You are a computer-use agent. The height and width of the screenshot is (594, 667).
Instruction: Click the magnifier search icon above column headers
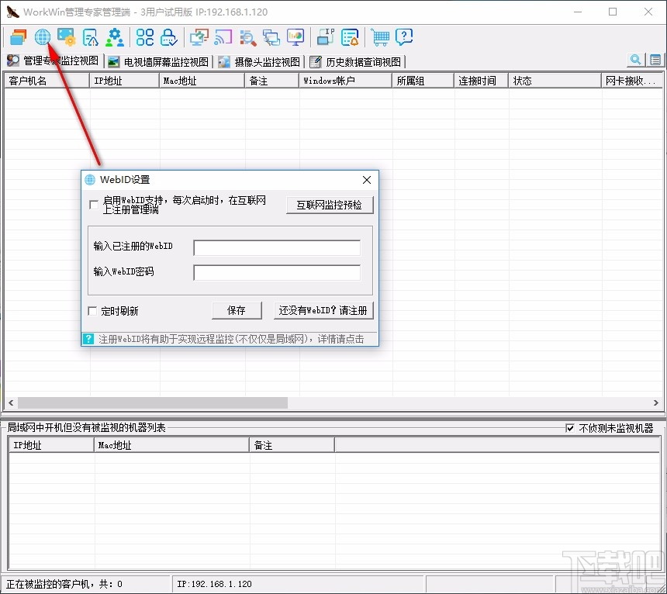coord(635,60)
